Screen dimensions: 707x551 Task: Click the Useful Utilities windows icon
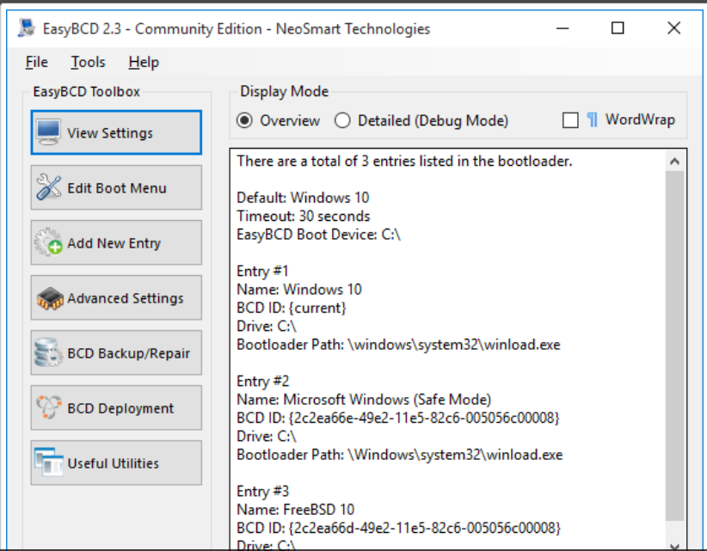(x=48, y=462)
